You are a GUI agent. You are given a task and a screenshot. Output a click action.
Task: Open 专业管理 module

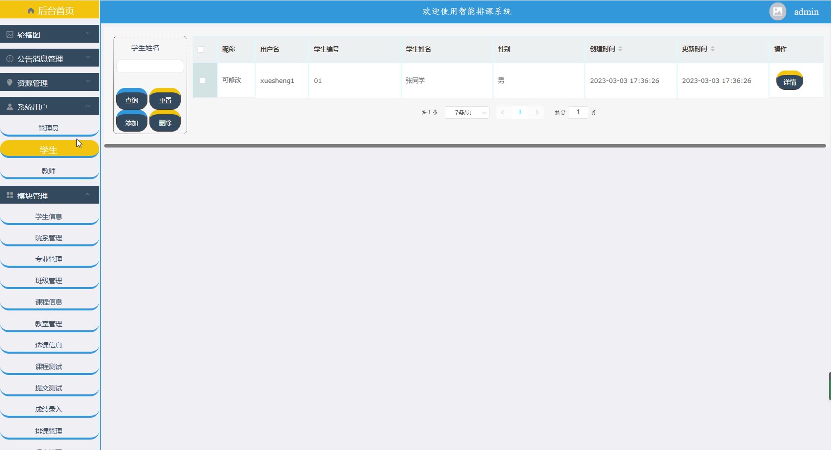point(49,259)
